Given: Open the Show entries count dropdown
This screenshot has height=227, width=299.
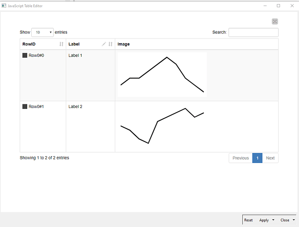Looking at the screenshot, I should coord(42,32).
